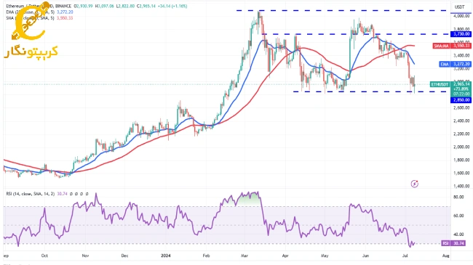Click the RSI 80.00 axis label
Screen dimensions: 473x265
[458, 197]
